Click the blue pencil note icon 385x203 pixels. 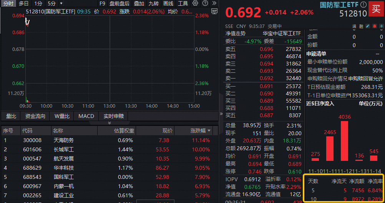coord(367,26)
